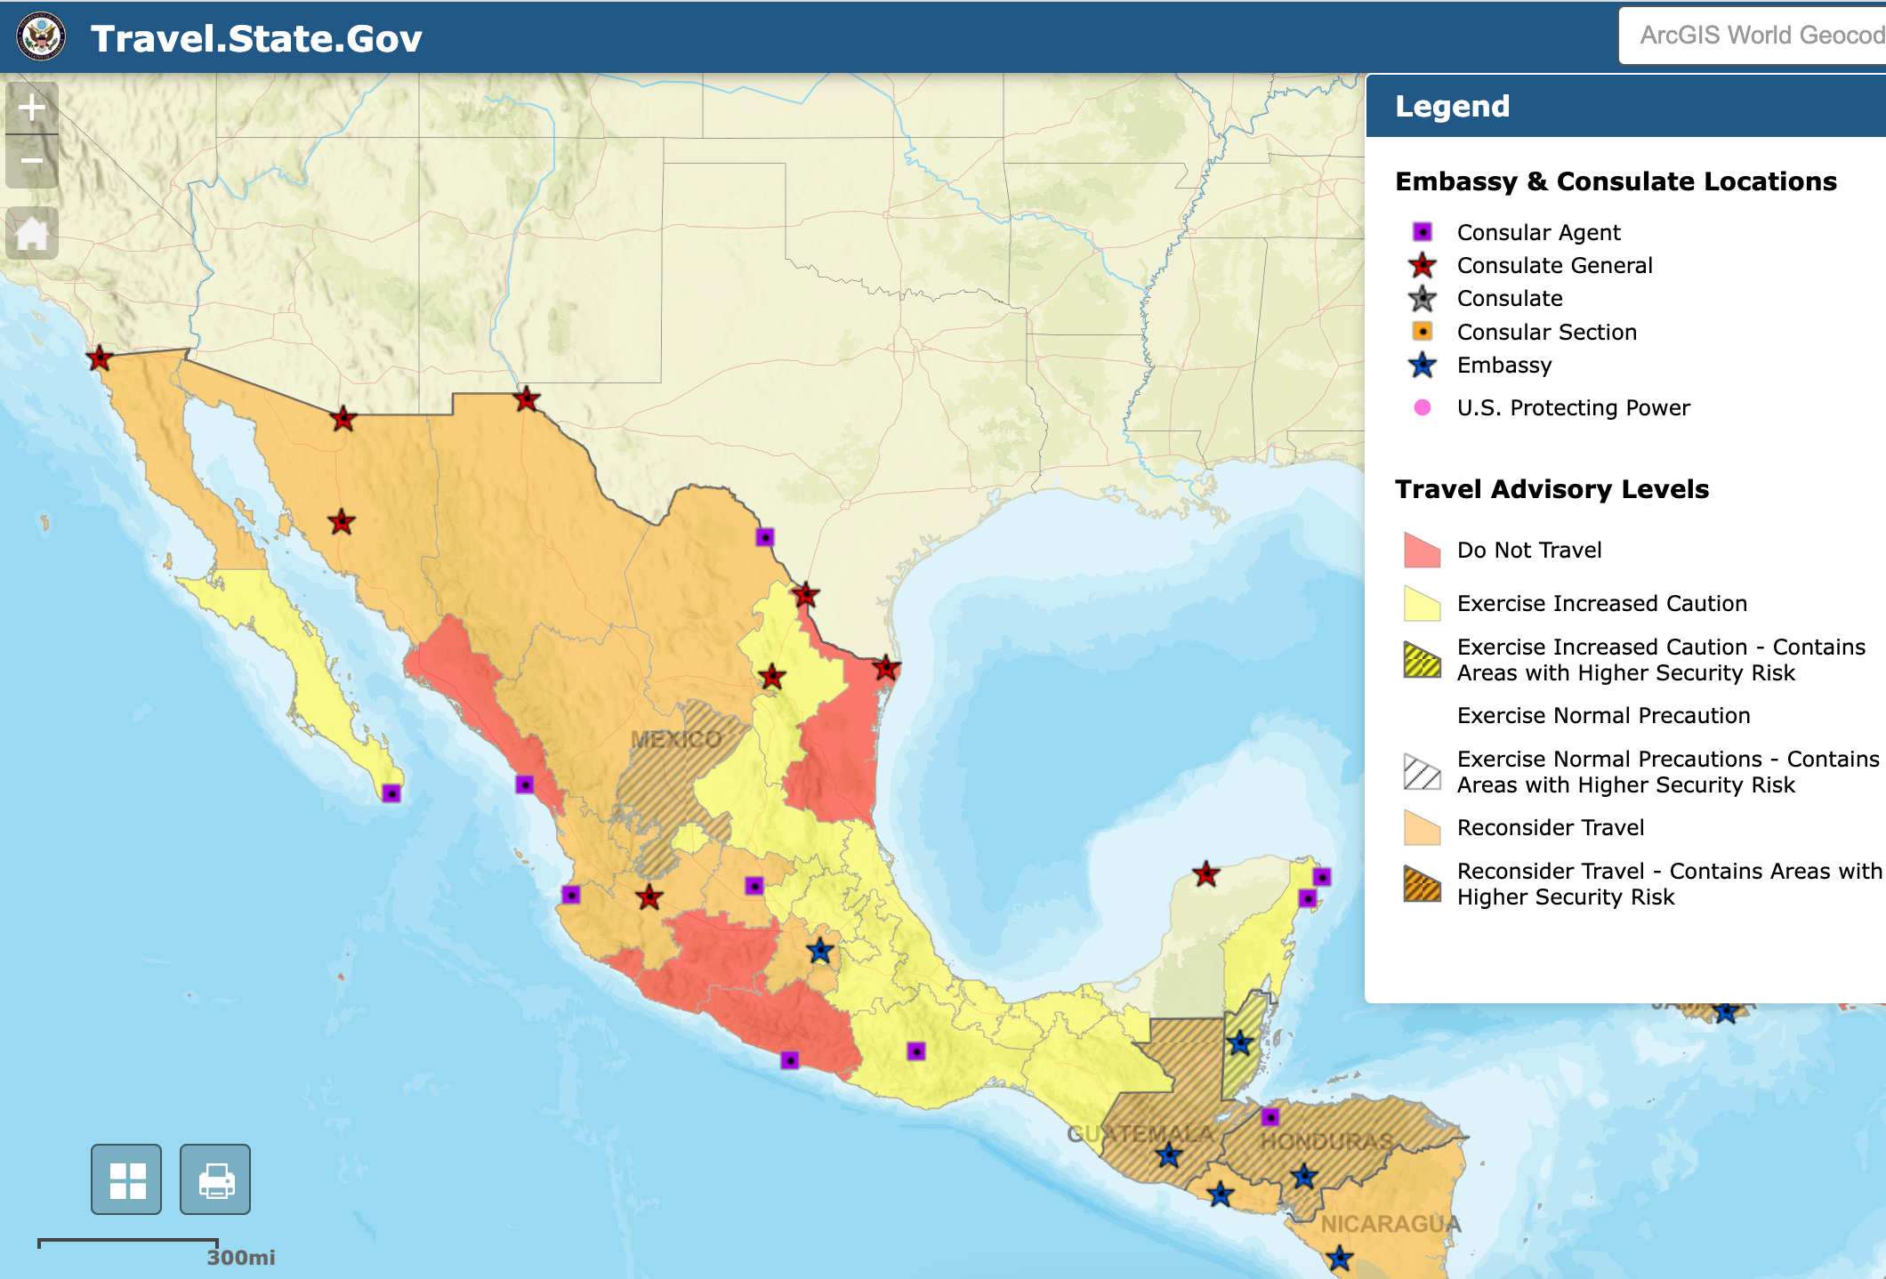Select the Cabo San Lucas consular agent marker
This screenshot has height=1279, width=1886.
(391, 792)
